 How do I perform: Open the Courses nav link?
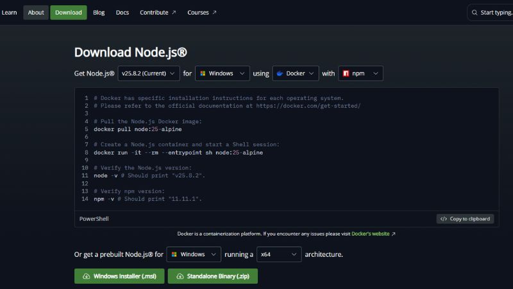pyautogui.click(x=201, y=12)
